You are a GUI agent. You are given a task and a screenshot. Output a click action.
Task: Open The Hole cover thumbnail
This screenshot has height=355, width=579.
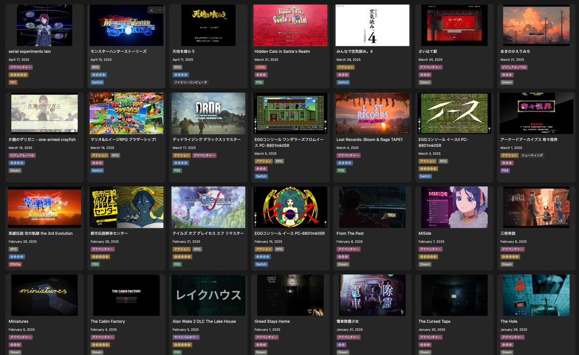[x=537, y=295]
